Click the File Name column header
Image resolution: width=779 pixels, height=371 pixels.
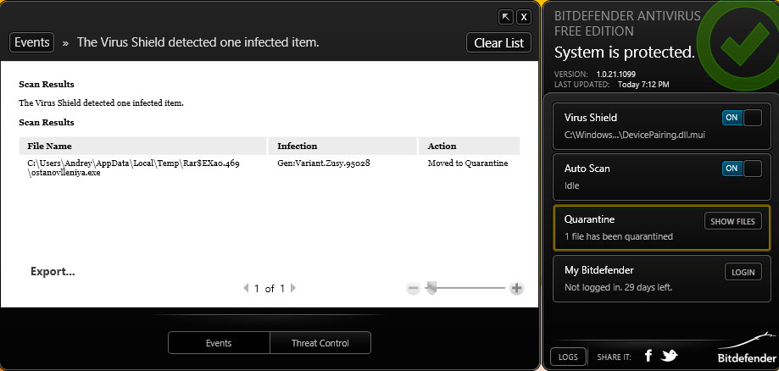[50, 146]
